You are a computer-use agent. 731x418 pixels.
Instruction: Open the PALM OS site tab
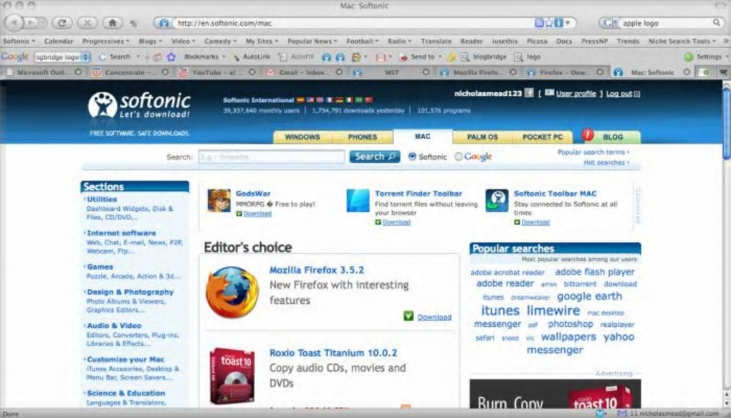[x=482, y=137]
